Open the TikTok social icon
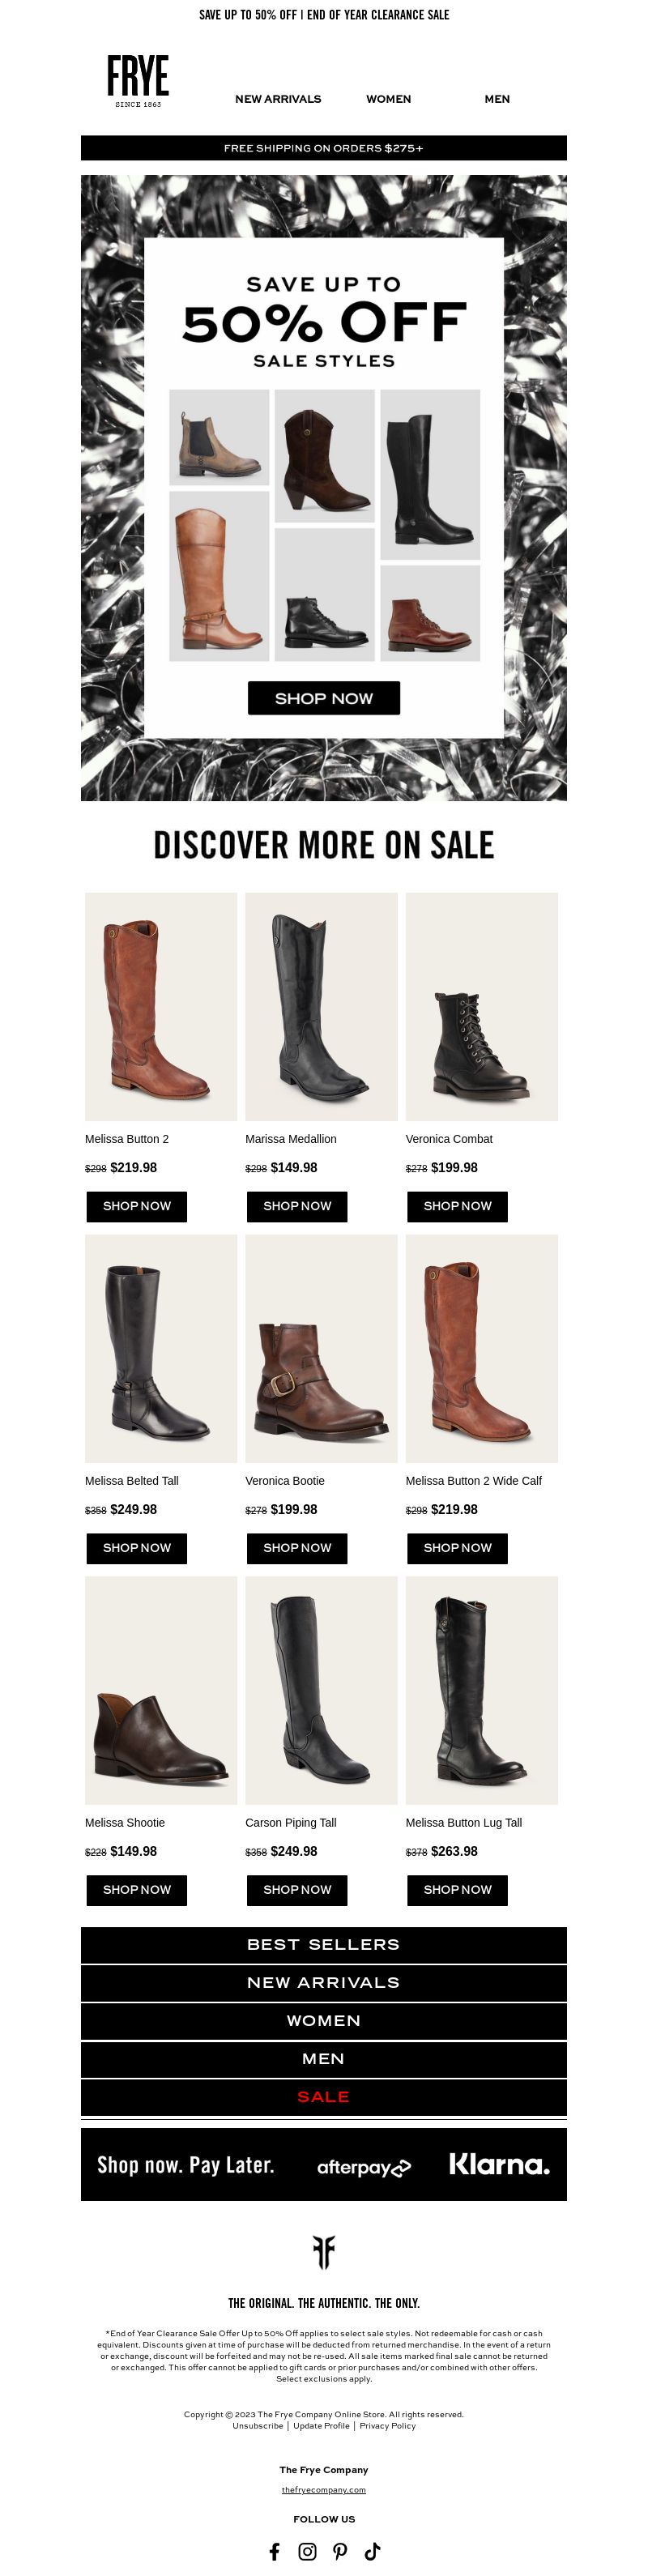 (x=372, y=2551)
